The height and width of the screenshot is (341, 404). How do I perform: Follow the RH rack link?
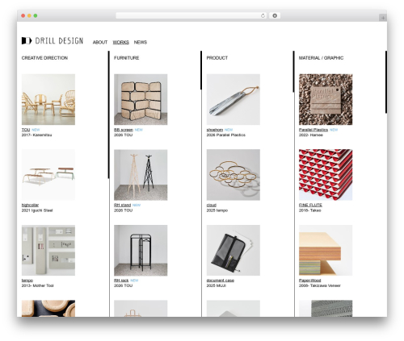click(x=121, y=281)
